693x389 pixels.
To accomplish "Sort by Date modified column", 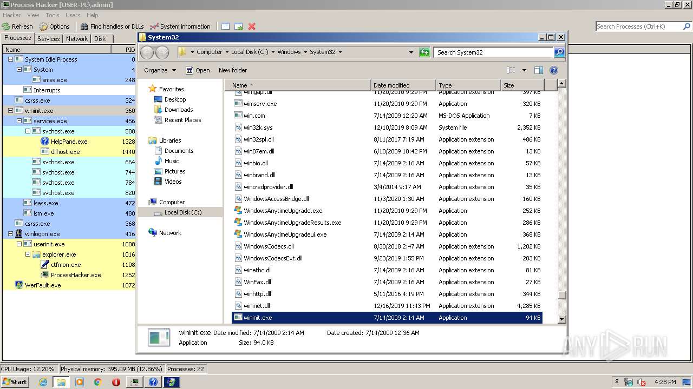I will (x=403, y=85).
